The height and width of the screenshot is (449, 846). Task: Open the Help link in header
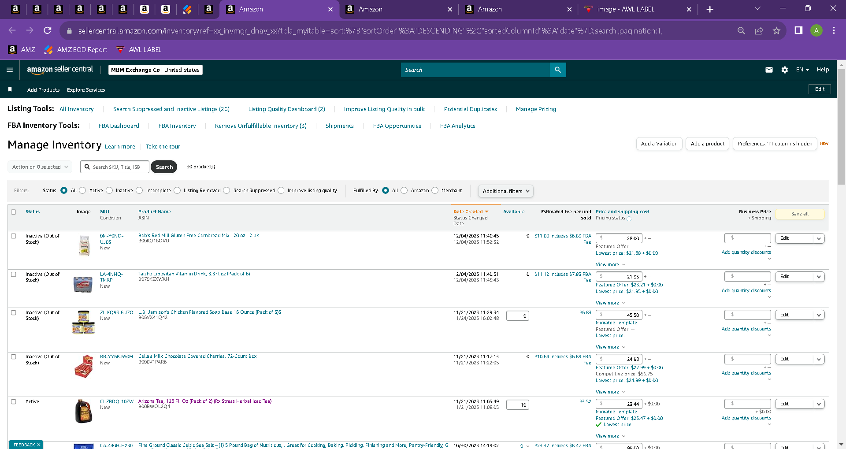(x=823, y=70)
